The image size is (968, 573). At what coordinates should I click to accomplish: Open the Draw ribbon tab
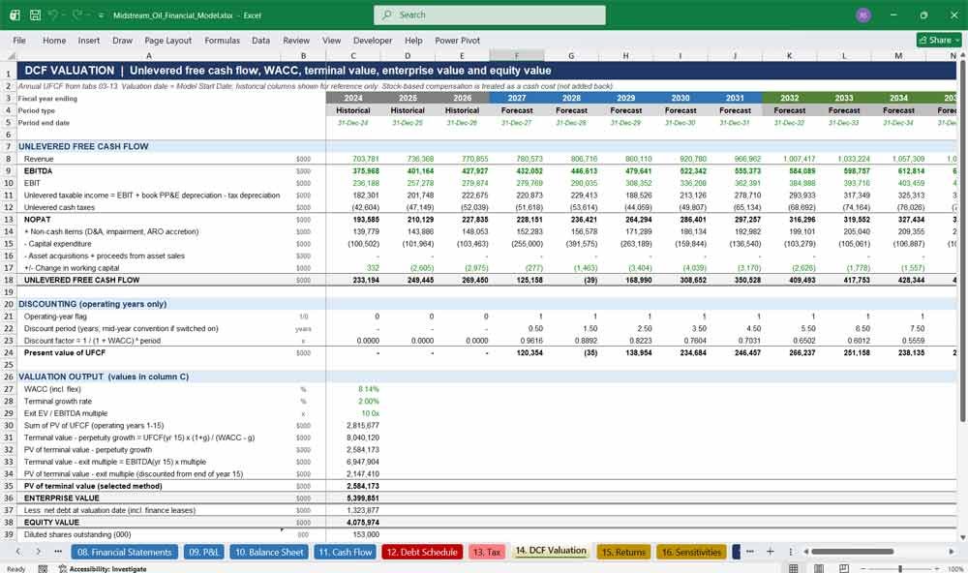coord(122,40)
